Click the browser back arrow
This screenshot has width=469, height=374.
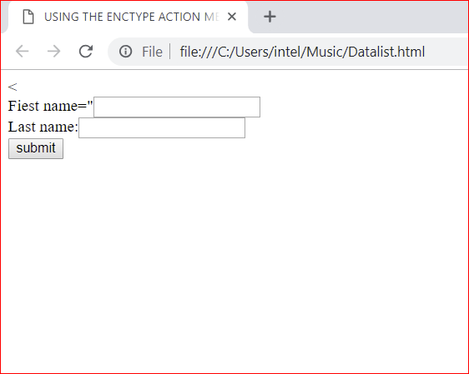pyautogui.click(x=23, y=52)
